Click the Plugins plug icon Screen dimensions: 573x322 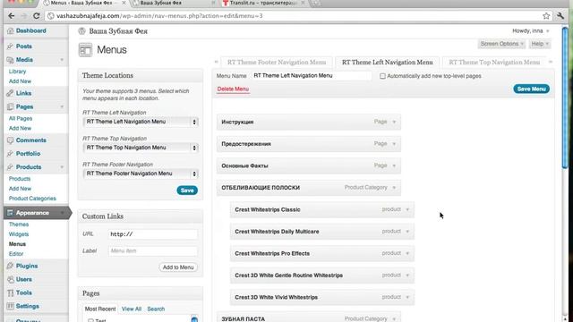tap(10, 266)
